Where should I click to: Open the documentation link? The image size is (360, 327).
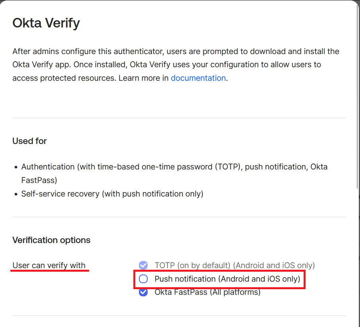pyautogui.click(x=198, y=78)
